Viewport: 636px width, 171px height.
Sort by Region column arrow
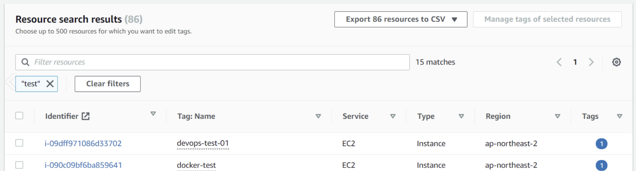point(557,116)
